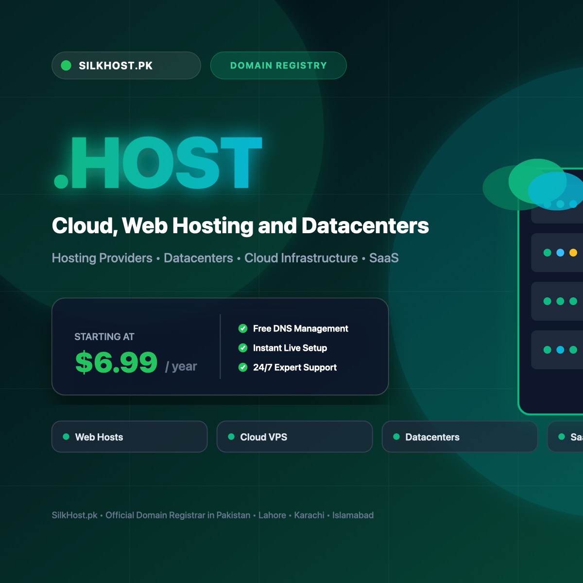
Task: Click the / year text
Action: (181, 366)
